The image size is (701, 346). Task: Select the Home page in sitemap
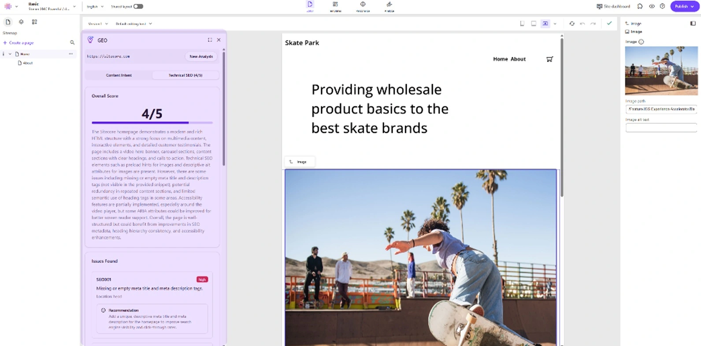tap(25, 54)
